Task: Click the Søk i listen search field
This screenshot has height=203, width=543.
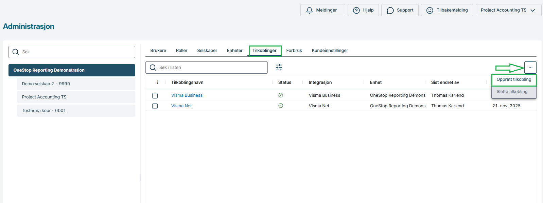Action: tap(211, 68)
